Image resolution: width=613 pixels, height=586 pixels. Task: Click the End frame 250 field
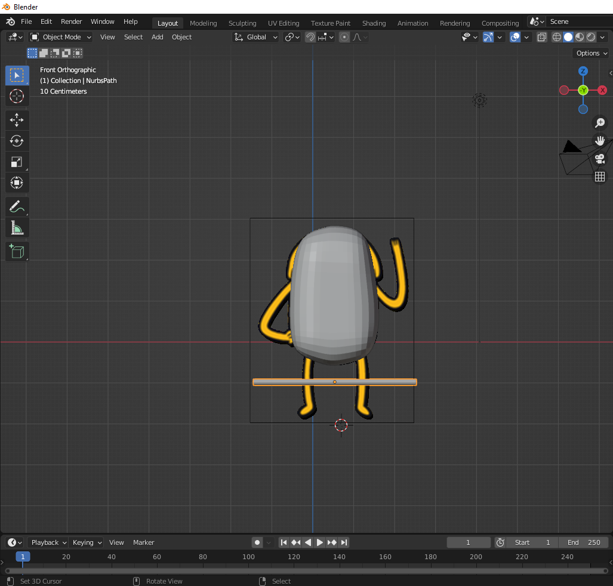pyautogui.click(x=584, y=542)
